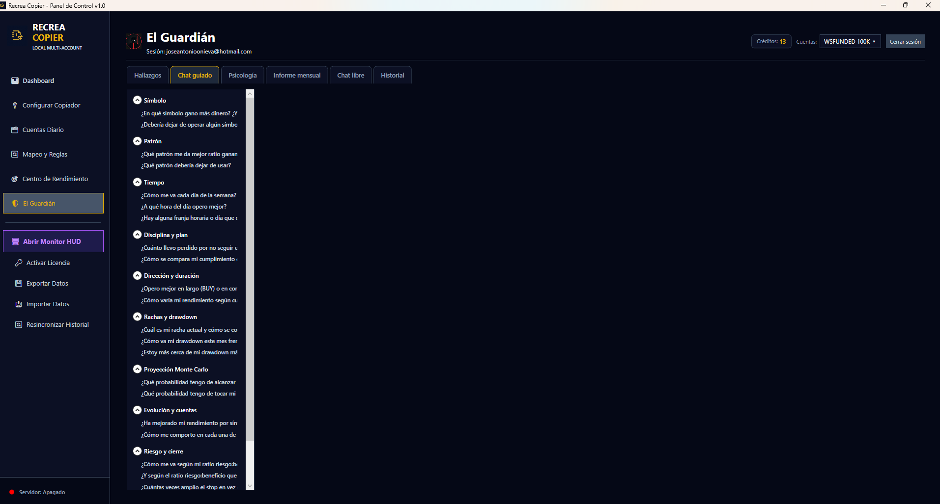Click the El Guardián avatar icon in header
Screen dimensions: 940x504
coord(134,41)
